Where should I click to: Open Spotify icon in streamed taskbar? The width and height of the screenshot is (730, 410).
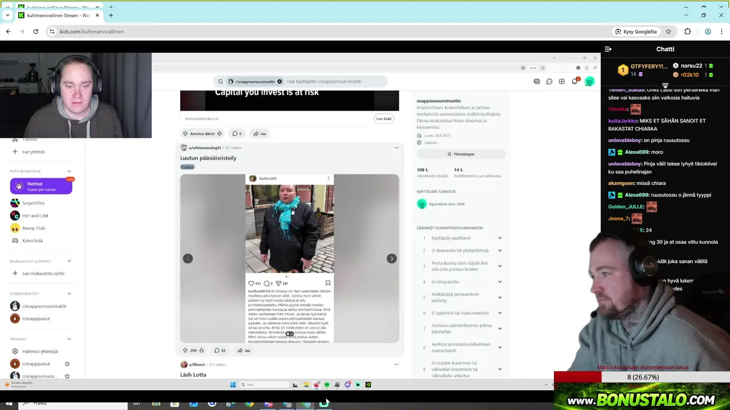click(327, 385)
